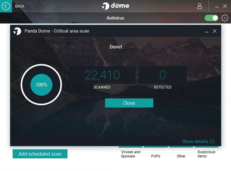
Task: Open Antivirus settings gear
Action: 225,18
